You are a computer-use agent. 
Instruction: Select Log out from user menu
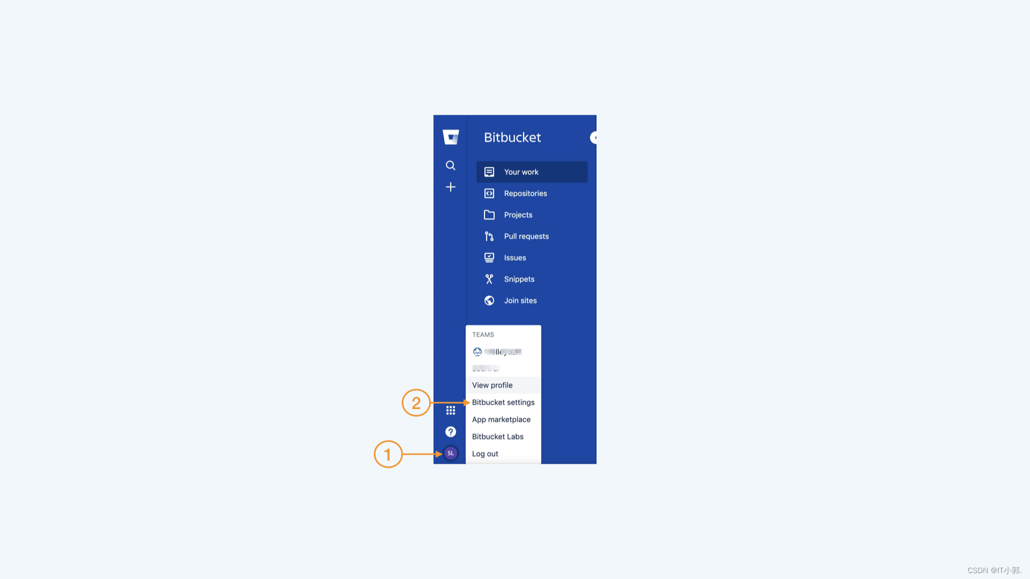pos(485,453)
